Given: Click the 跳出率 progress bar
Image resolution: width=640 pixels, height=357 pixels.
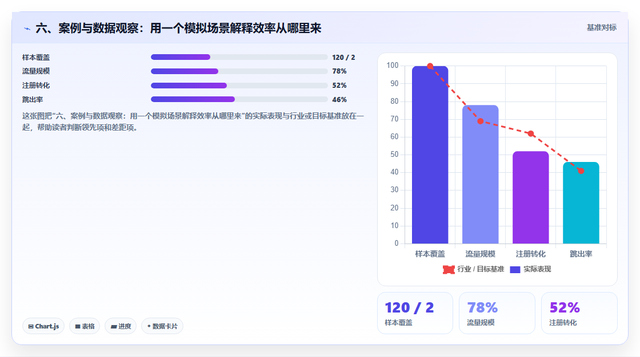Looking at the screenshot, I should point(239,99).
